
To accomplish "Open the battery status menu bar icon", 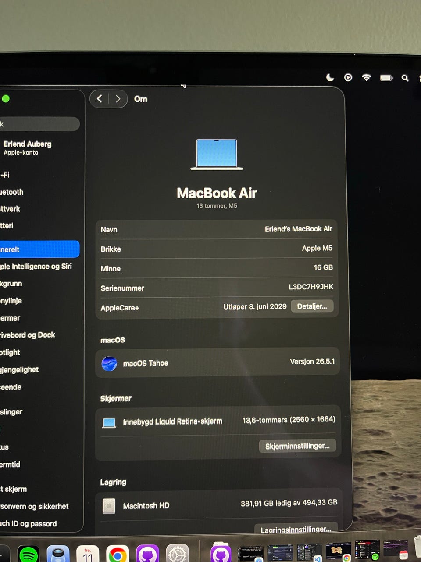I will click(x=386, y=78).
